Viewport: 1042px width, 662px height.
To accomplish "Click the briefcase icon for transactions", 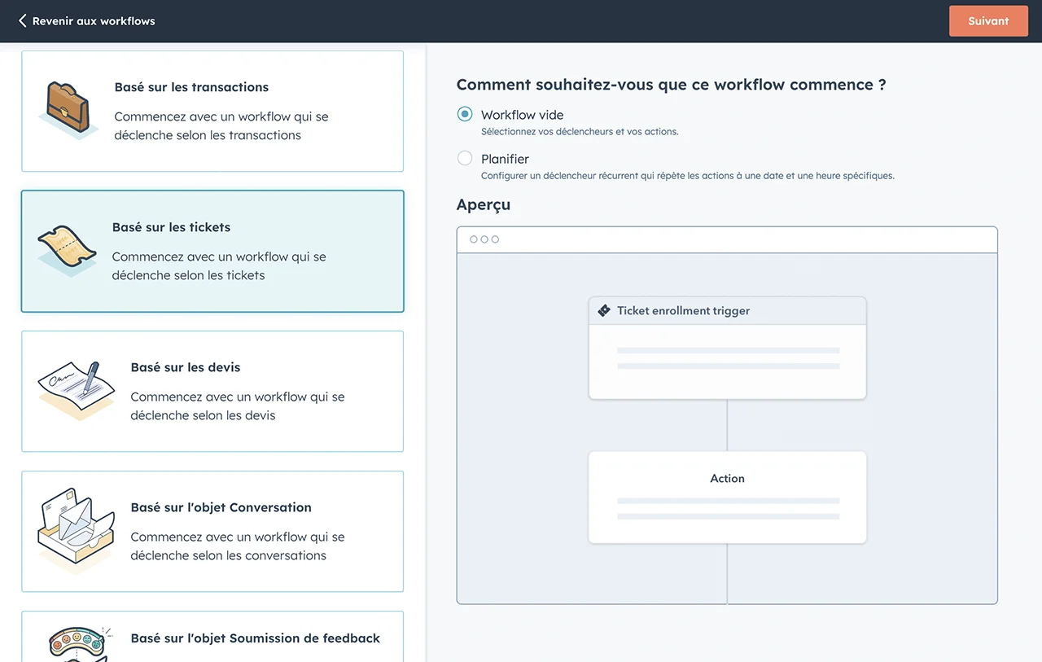I will (67, 110).
